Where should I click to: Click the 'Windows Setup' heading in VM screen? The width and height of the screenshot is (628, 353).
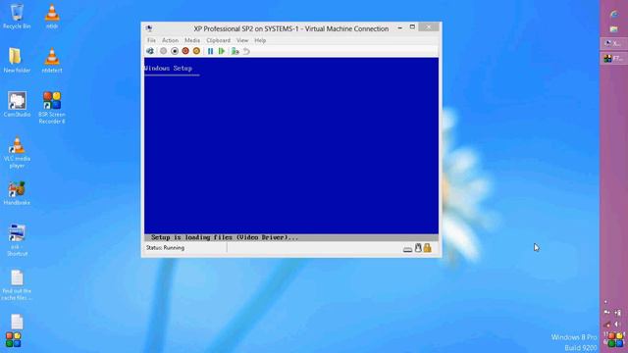tap(168, 69)
